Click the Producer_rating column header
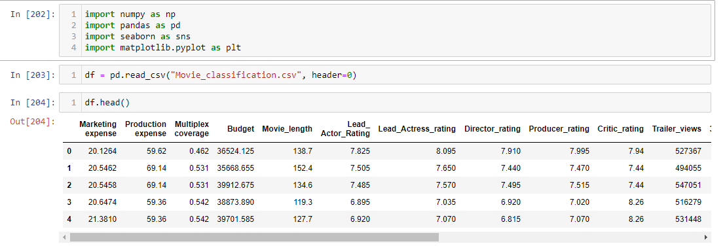The height and width of the screenshot is (250, 725). tap(559, 129)
